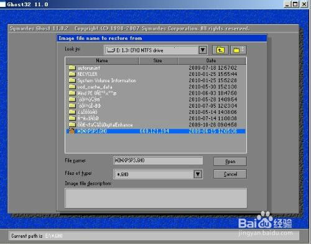Viewport: 311px width, 244px height.
Task: Select the autorun.inf folder icon
Action: click(x=72, y=68)
